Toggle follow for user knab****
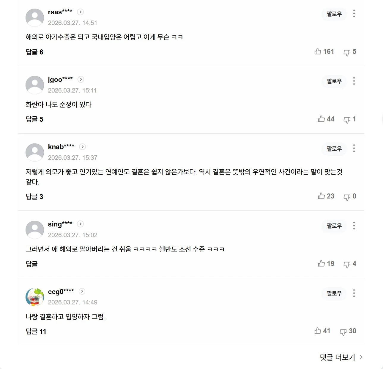383x369 pixels. coord(334,148)
